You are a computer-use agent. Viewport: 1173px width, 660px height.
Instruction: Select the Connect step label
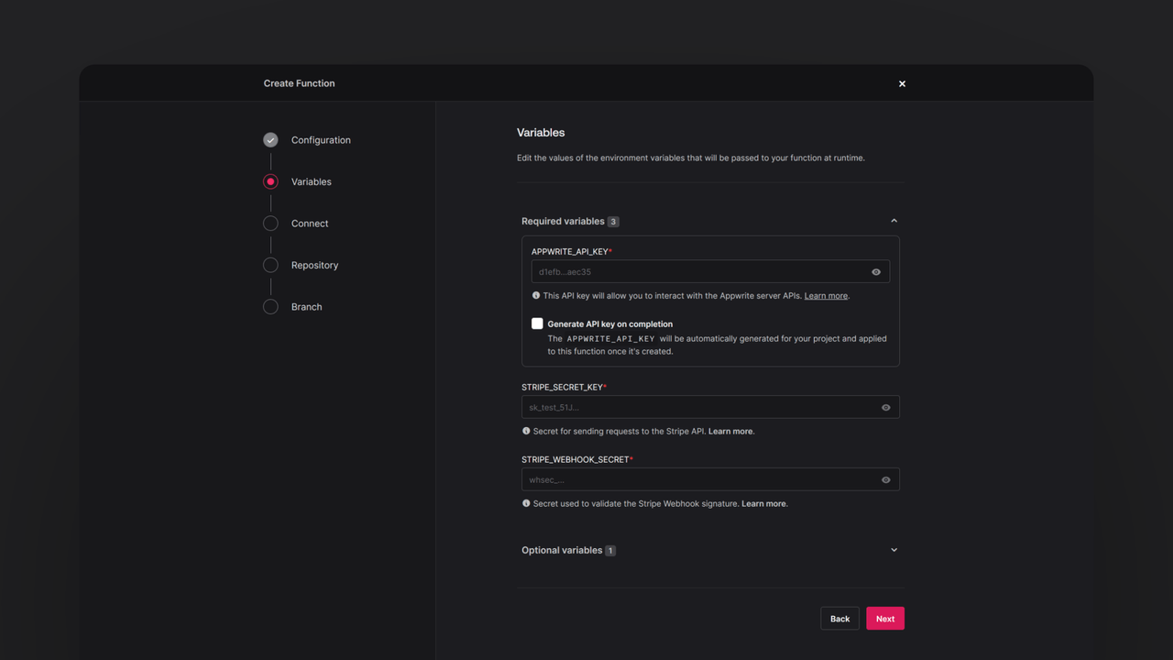click(310, 224)
